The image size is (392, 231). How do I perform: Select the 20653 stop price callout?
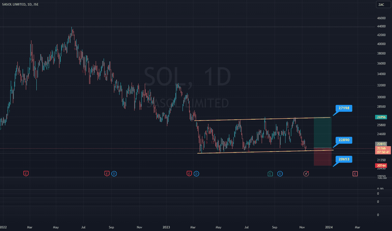pyautogui.click(x=344, y=159)
